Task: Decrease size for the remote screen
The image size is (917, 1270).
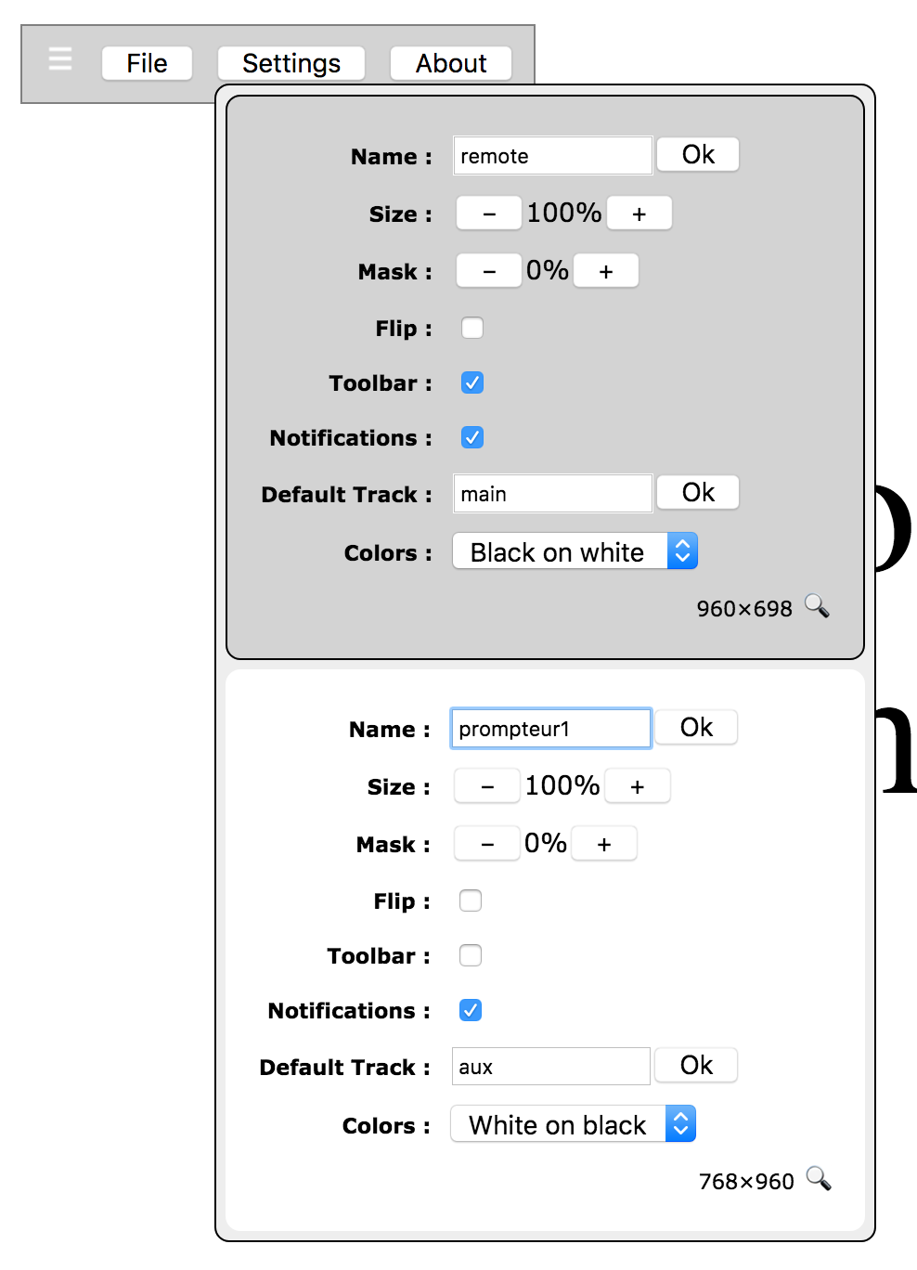Action: [x=489, y=214]
